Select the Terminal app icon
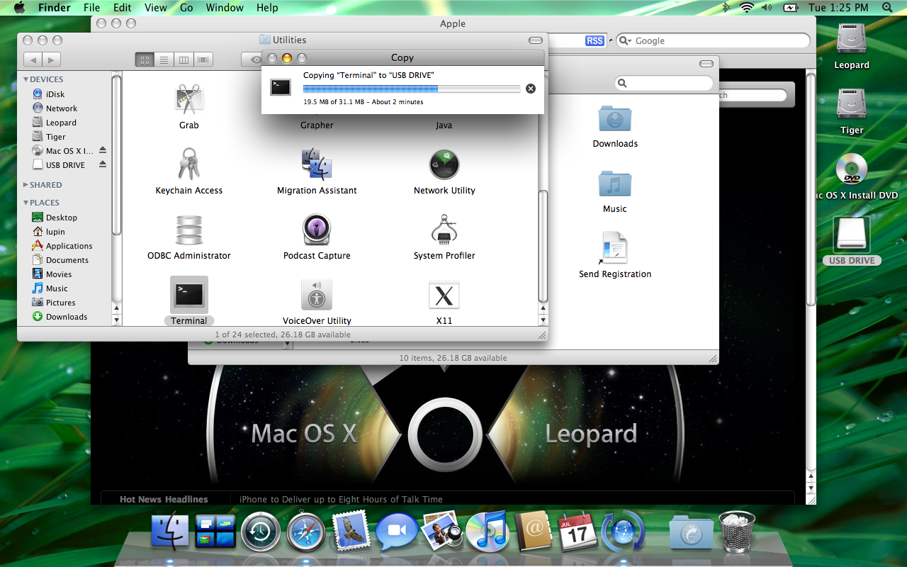Screen dimensions: 907x567 click(189, 295)
